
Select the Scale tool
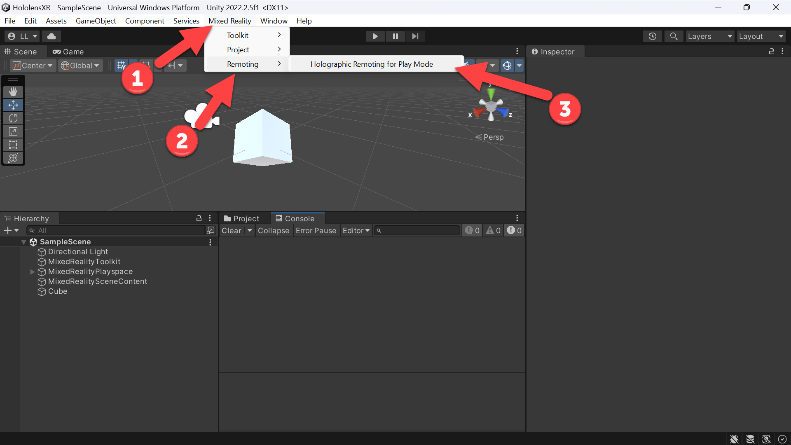coord(13,131)
